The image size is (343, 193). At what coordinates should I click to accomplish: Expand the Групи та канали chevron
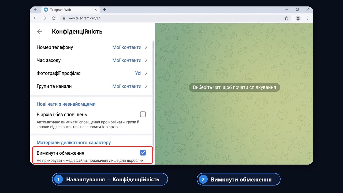coord(146,86)
